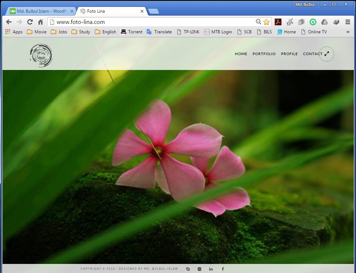Open the Facebook icon in footer
The width and height of the screenshot is (356, 273).
pyautogui.click(x=223, y=269)
